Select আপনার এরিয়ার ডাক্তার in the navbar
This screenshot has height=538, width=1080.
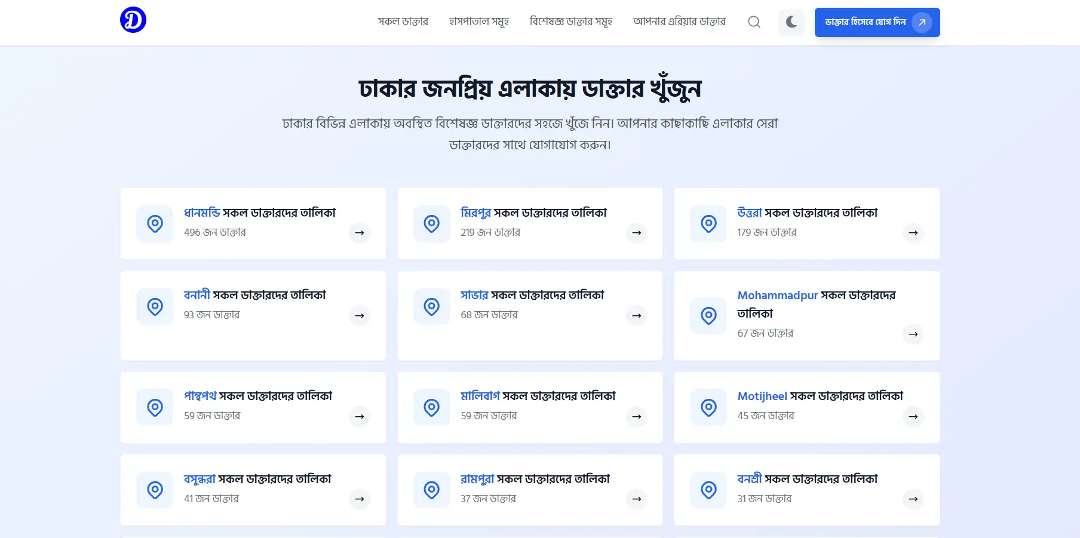coord(679,21)
